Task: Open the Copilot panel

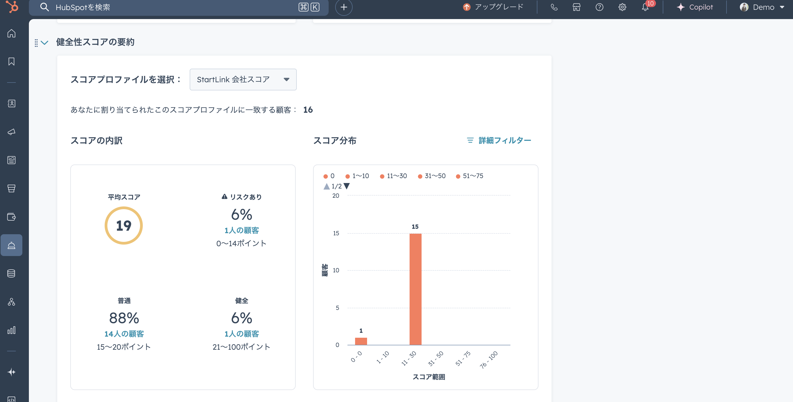Action: [x=695, y=7]
